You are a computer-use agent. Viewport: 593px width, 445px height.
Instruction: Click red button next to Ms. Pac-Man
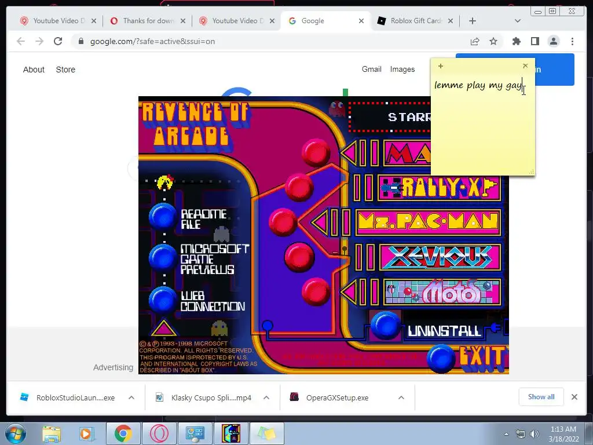point(283,222)
